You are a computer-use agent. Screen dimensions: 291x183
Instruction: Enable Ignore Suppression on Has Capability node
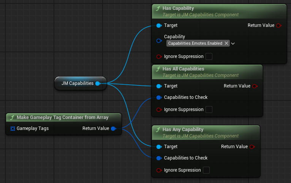(209, 56)
